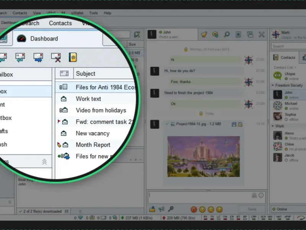306x230 pixels.
Task: Click the RX status indicator
Action: 205,218
